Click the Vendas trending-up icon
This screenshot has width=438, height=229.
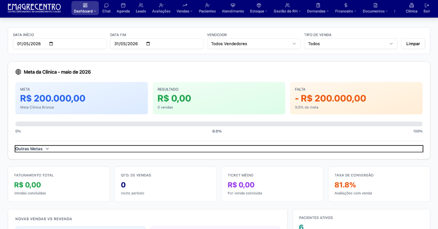tap(185, 5)
